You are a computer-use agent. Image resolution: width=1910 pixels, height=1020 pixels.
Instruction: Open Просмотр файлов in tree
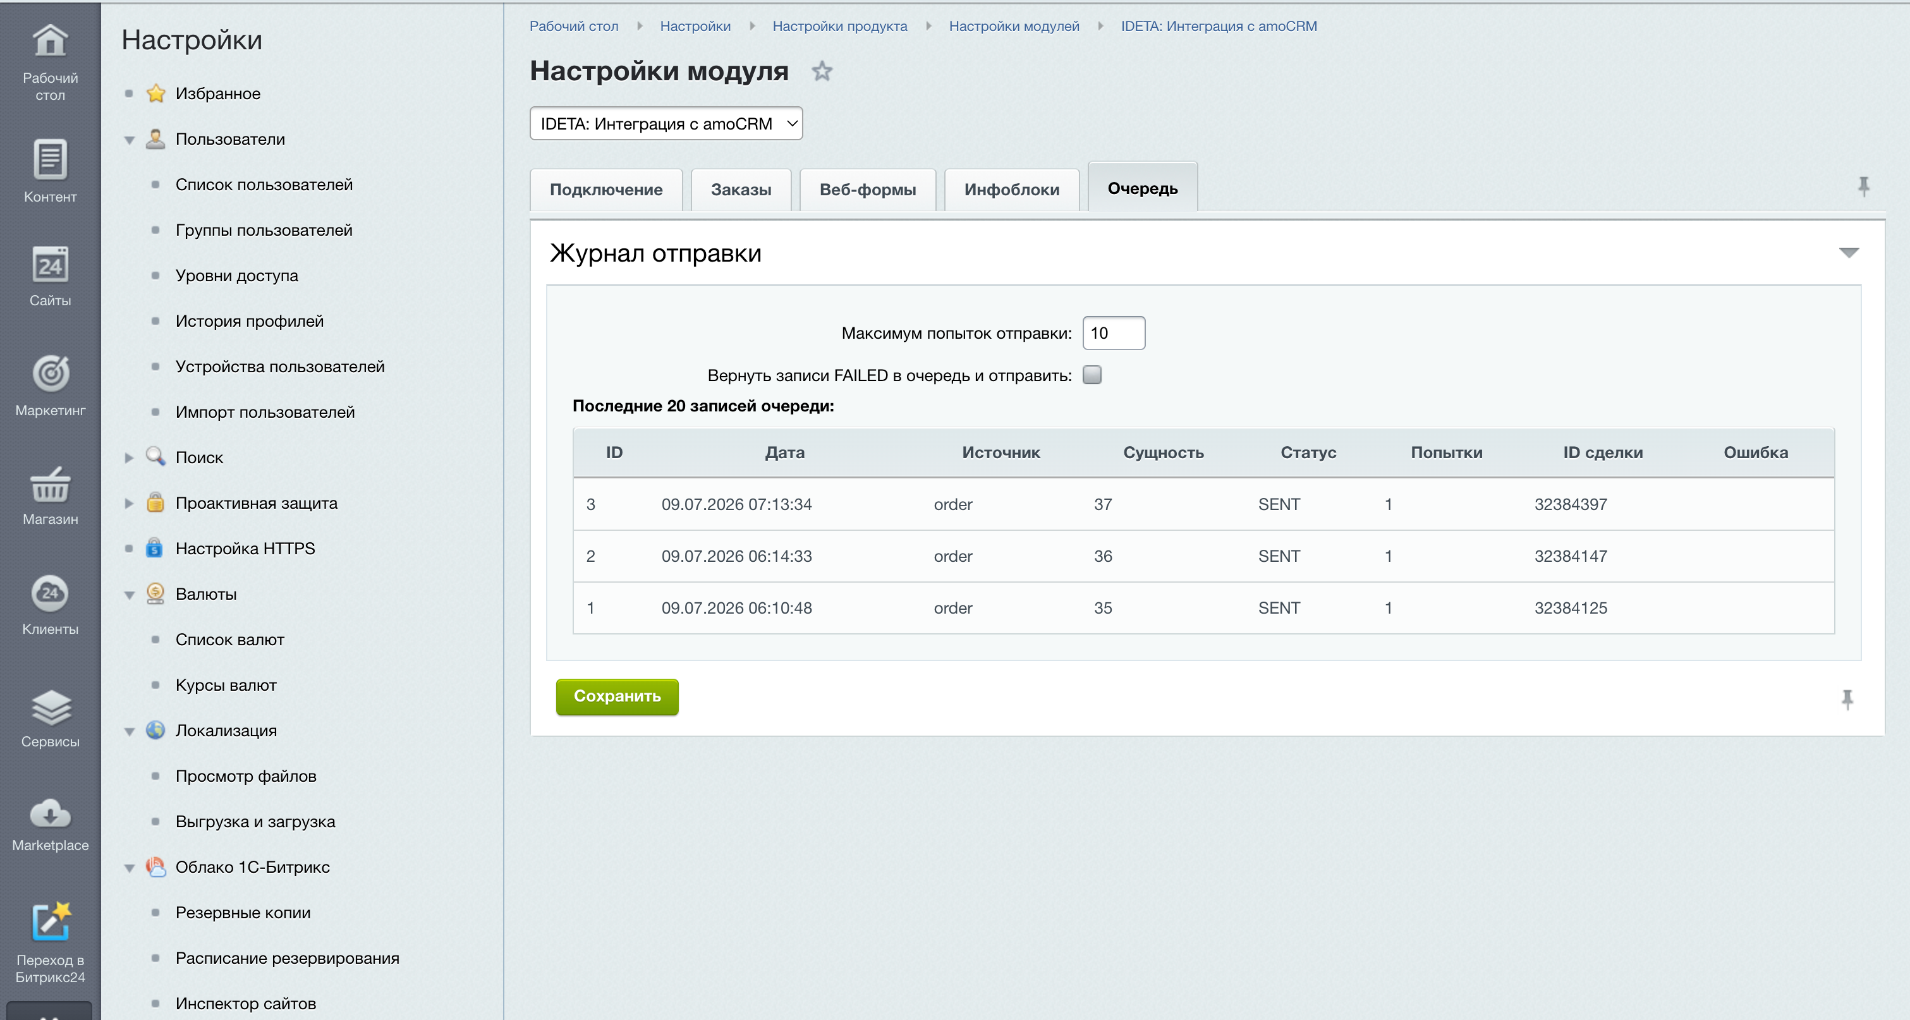[x=245, y=776]
